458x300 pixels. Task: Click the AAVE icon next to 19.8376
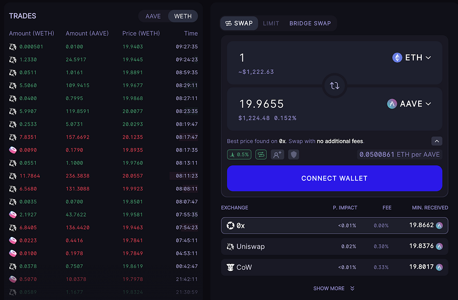pyautogui.click(x=439, y=246)
